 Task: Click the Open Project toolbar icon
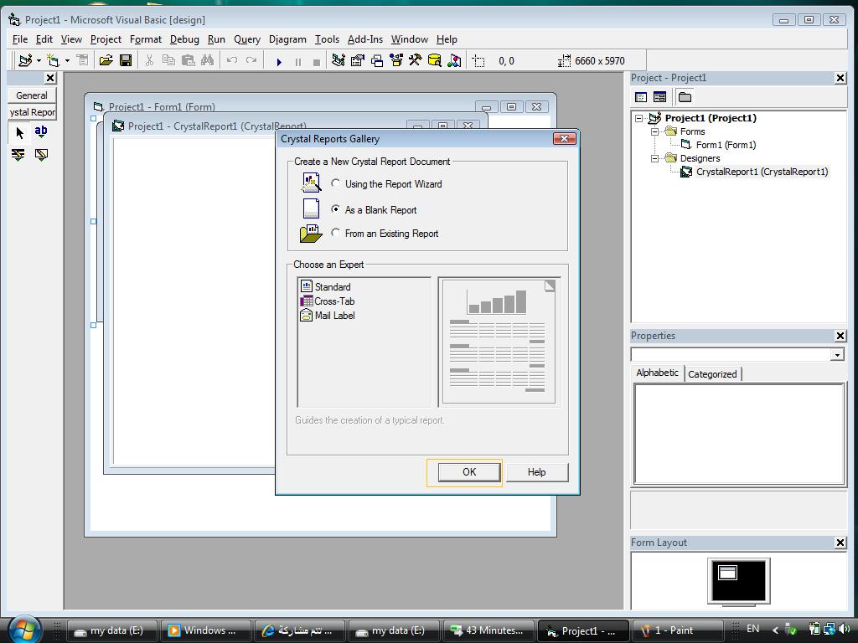click(x=106, y=60)
